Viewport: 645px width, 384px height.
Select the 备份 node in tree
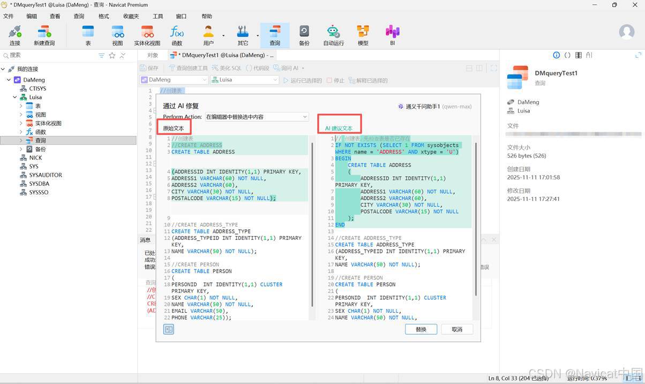(x=40, y=149)
